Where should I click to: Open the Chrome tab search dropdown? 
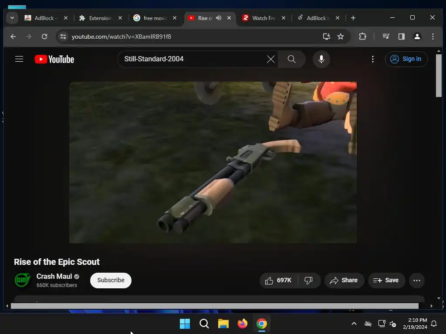click(12, 18)
